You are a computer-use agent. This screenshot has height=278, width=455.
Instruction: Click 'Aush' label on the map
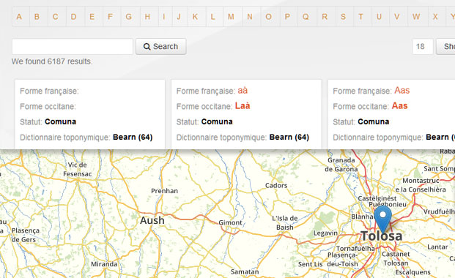pos(152,221)
